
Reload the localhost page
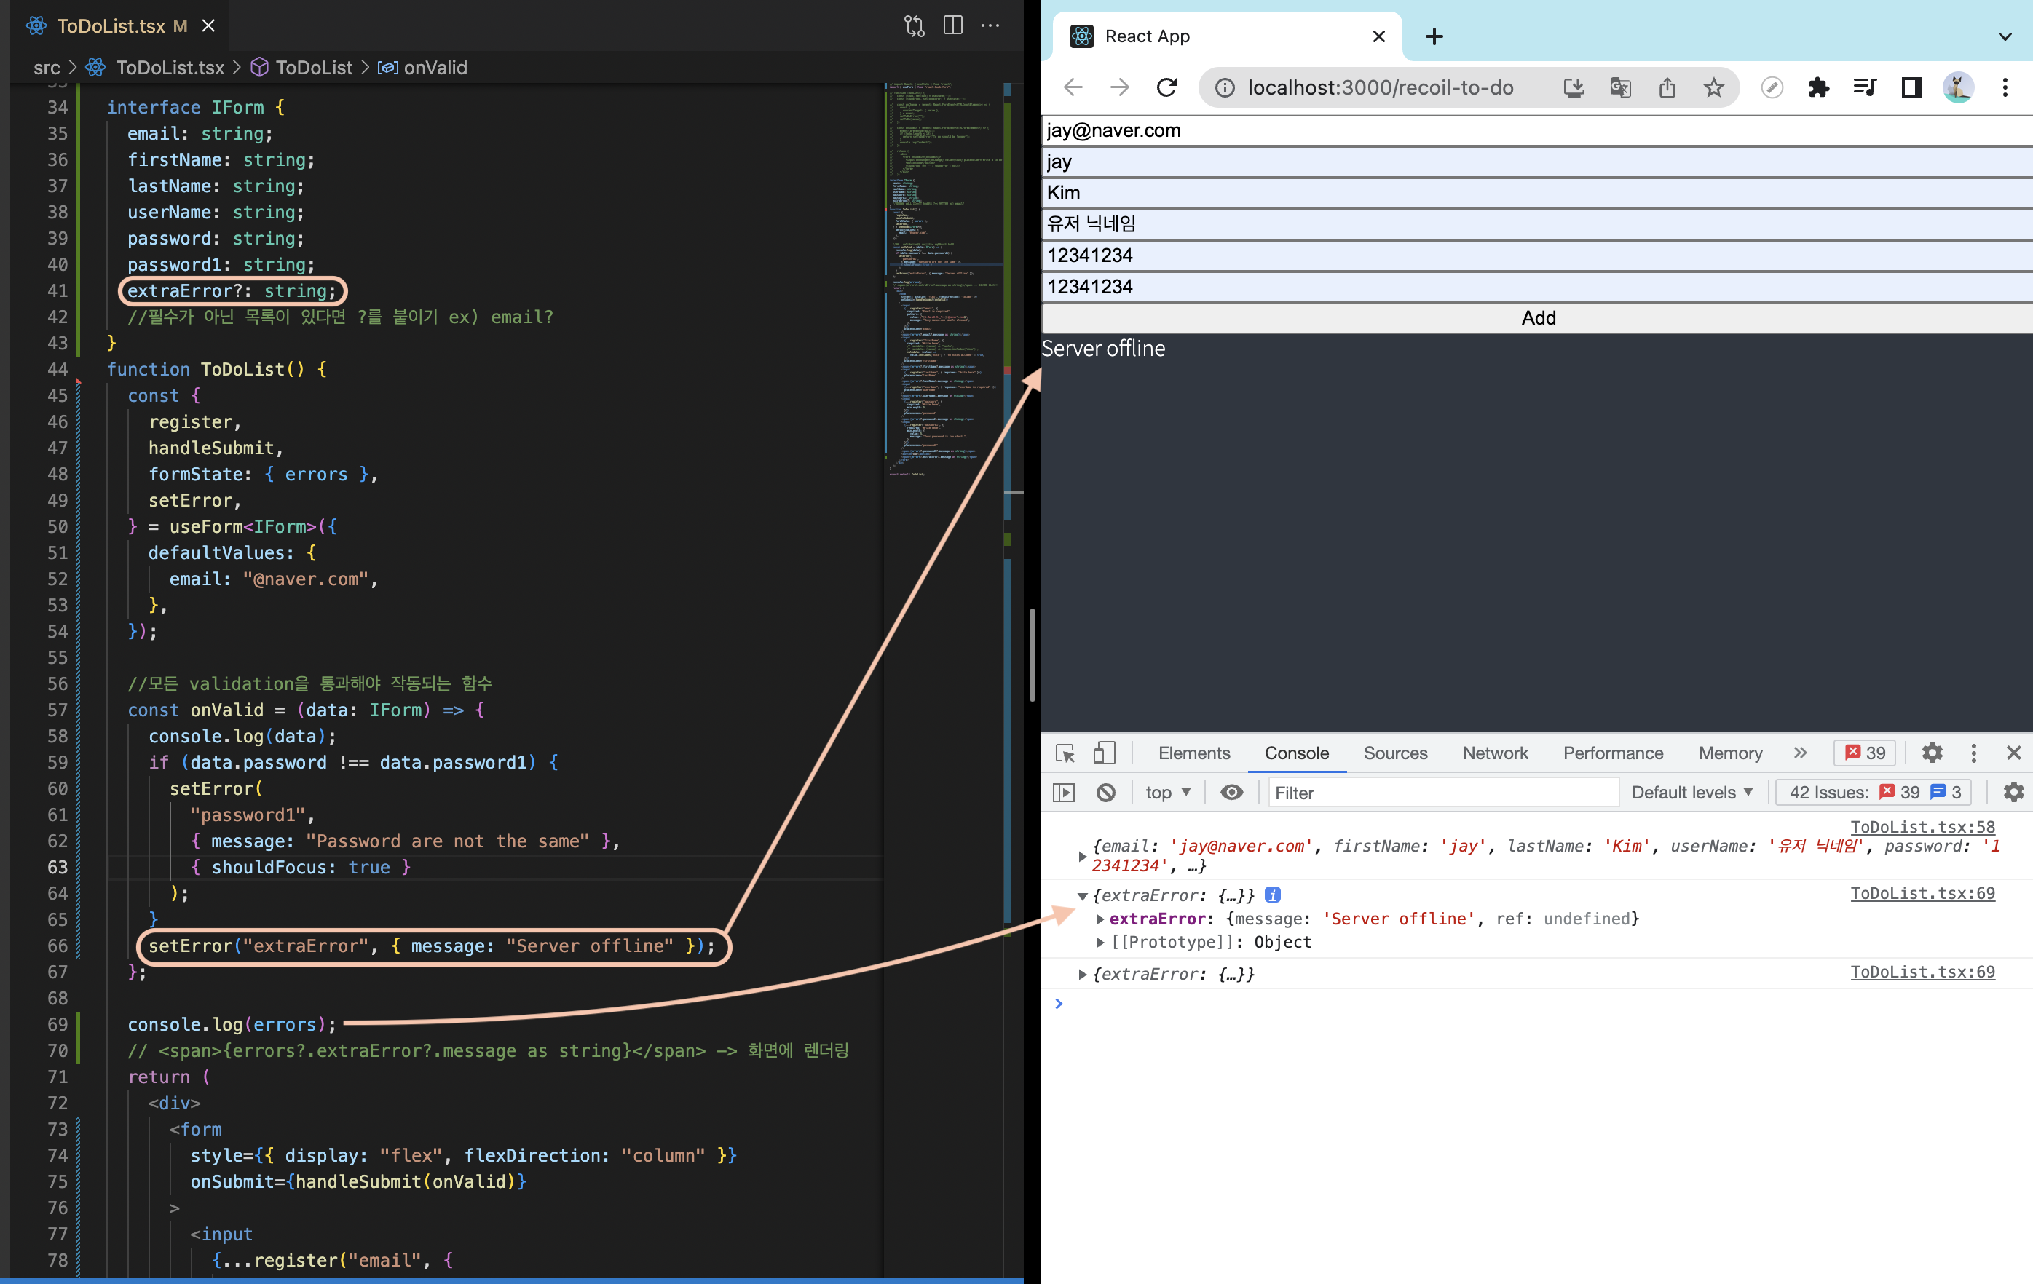click(1166, 87)
